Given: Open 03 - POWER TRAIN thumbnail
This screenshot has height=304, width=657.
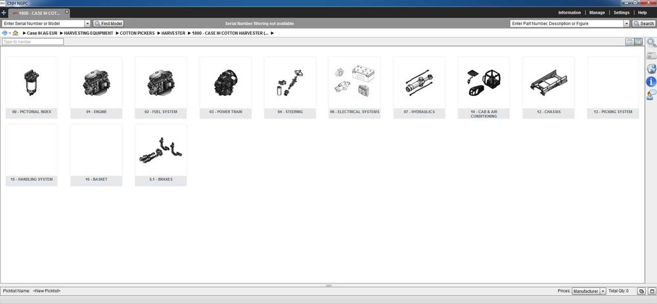Looking at the screenshot, I should coord(225,87).
